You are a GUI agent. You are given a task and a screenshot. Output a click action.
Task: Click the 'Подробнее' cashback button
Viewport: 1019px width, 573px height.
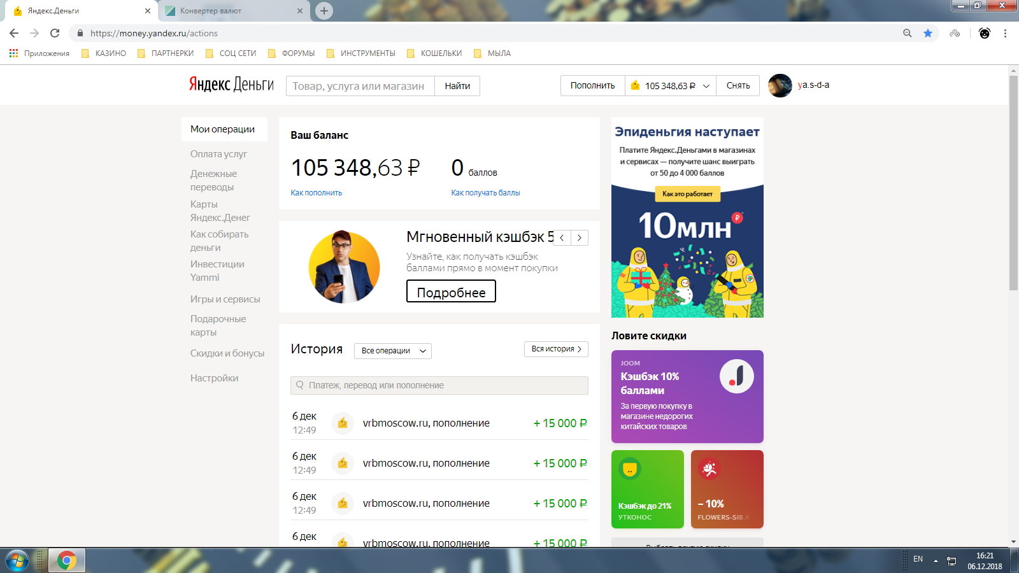pos(451,292)
